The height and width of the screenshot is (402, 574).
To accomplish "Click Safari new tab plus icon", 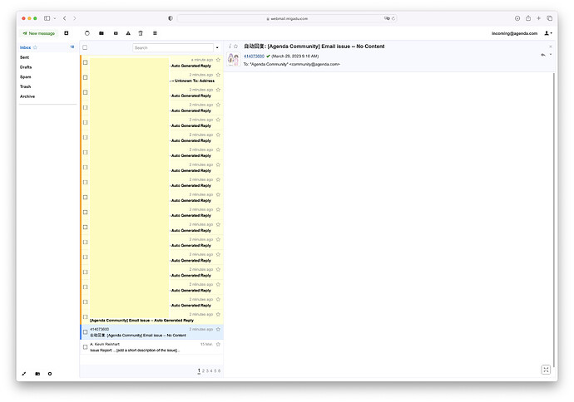I will 538,18.
